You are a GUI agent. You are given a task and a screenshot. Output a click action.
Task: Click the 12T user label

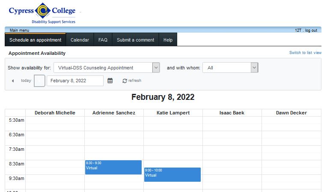pyautogui.click(x=298, y=30)
